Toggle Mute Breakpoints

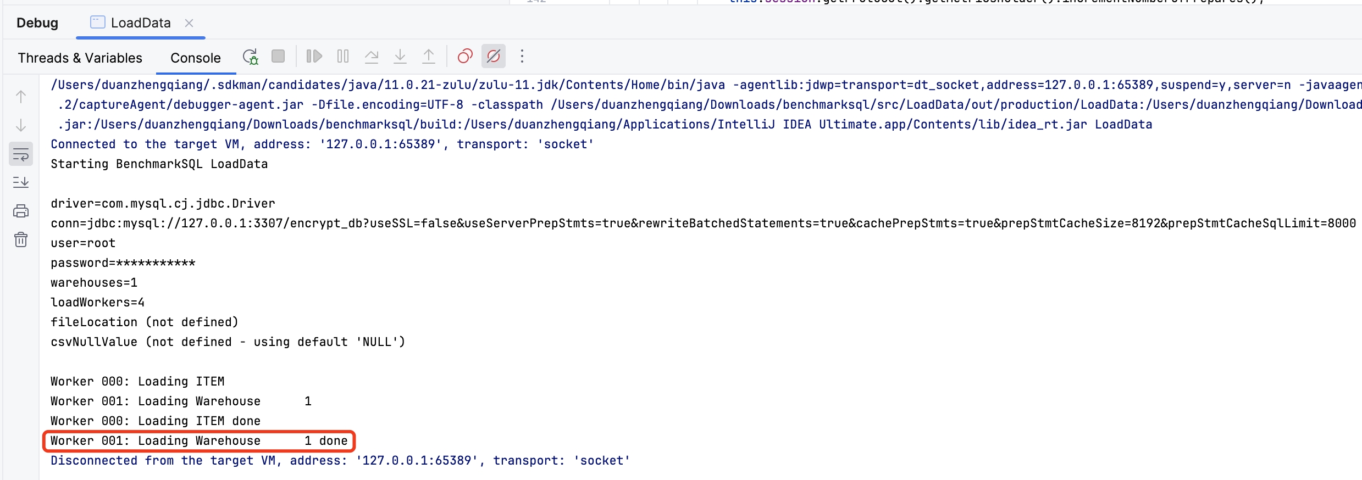click(x=494, y=57)
